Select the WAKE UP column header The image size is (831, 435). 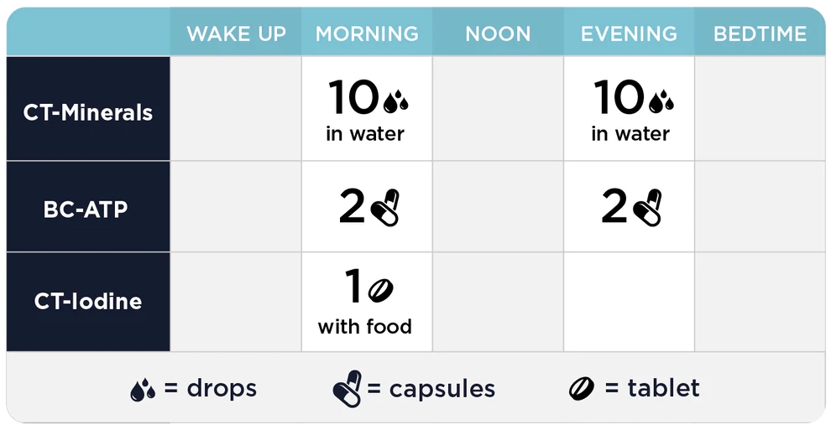(x=236, y=34)
